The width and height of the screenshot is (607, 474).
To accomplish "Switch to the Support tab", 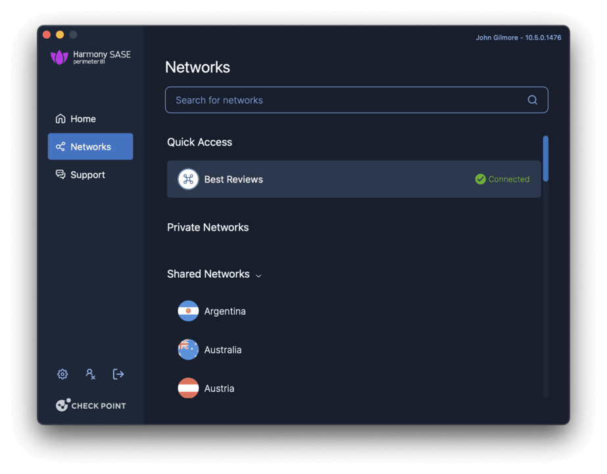I will click(87, 174).
